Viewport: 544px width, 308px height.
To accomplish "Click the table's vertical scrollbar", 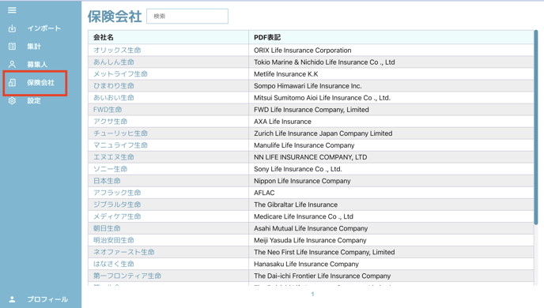I will tap(536, 127).
